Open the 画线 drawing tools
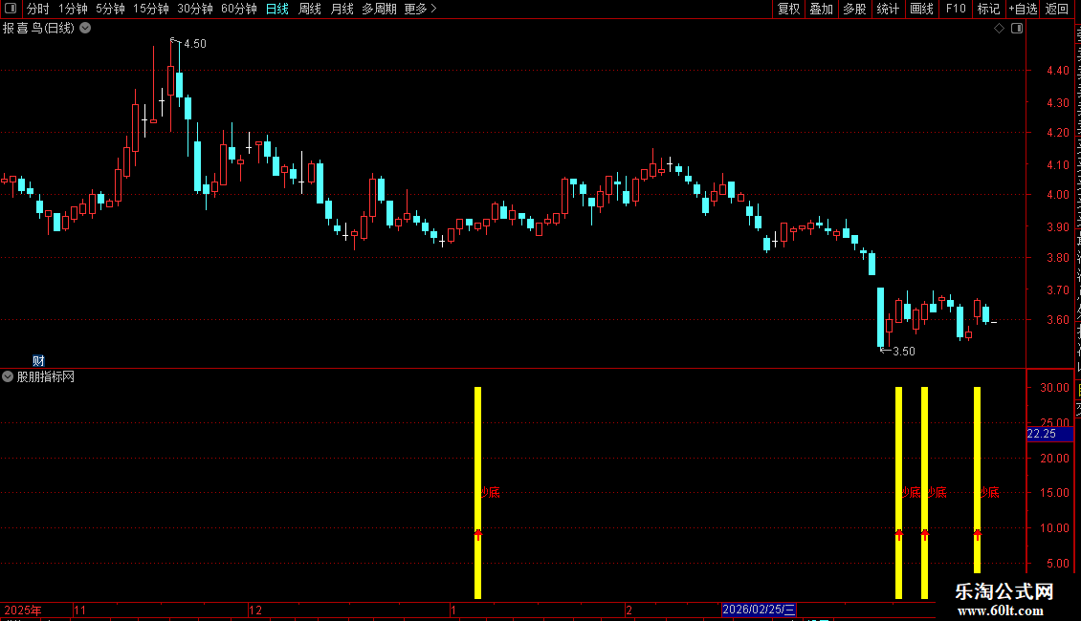Viewport: 1081px width, 621px height. (922, 9)
